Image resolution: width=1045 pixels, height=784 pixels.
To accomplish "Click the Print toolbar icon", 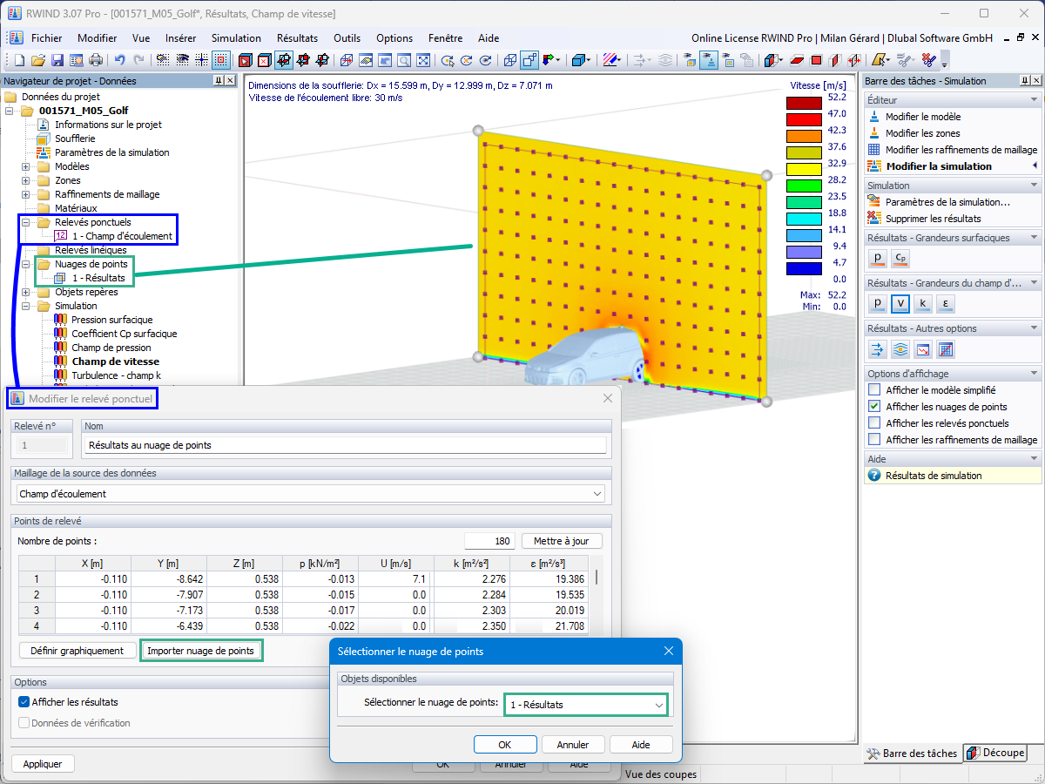I will 95,60.
